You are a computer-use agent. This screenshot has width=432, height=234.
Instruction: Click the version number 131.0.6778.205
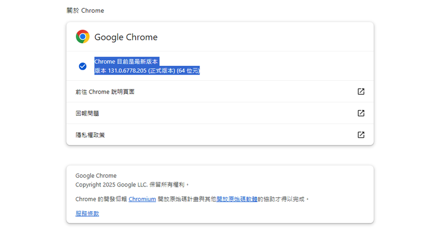point(127,71)
